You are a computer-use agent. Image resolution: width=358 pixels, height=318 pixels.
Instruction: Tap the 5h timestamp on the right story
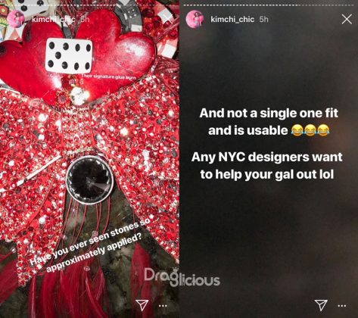(263, 19)
